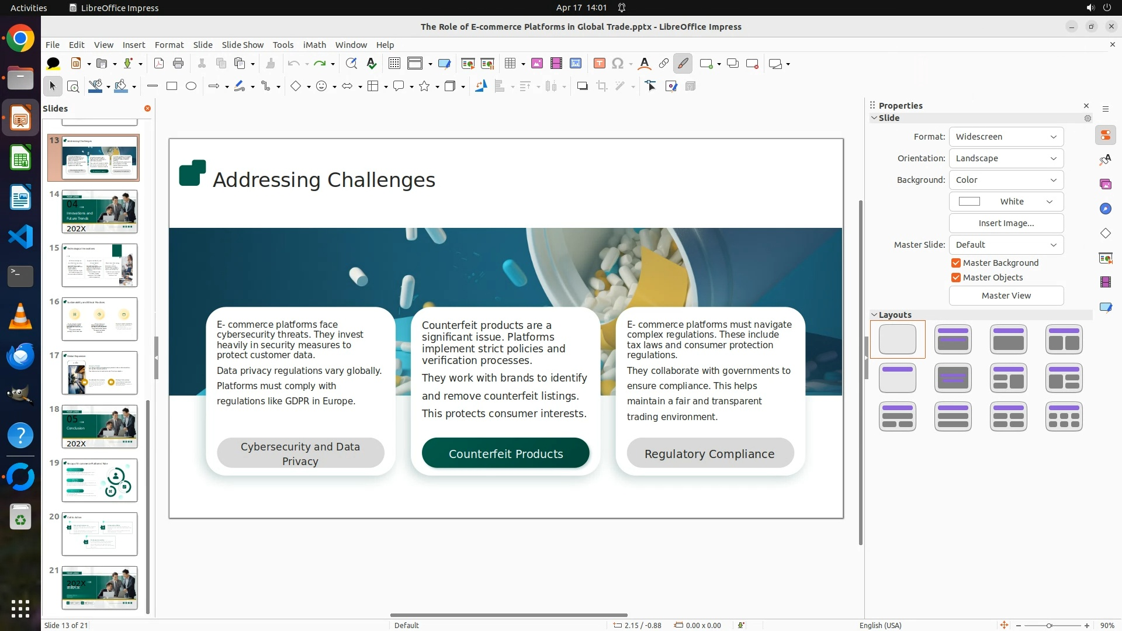Open the Display Grid toolbar icon
The width and height of the screenshot is (1122, 631).
pos(394,64)
